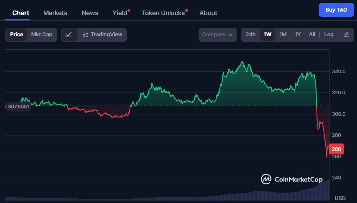Open the Chart tab
The width and height of the screenshot is (357, 203).
tap(21, 13)
